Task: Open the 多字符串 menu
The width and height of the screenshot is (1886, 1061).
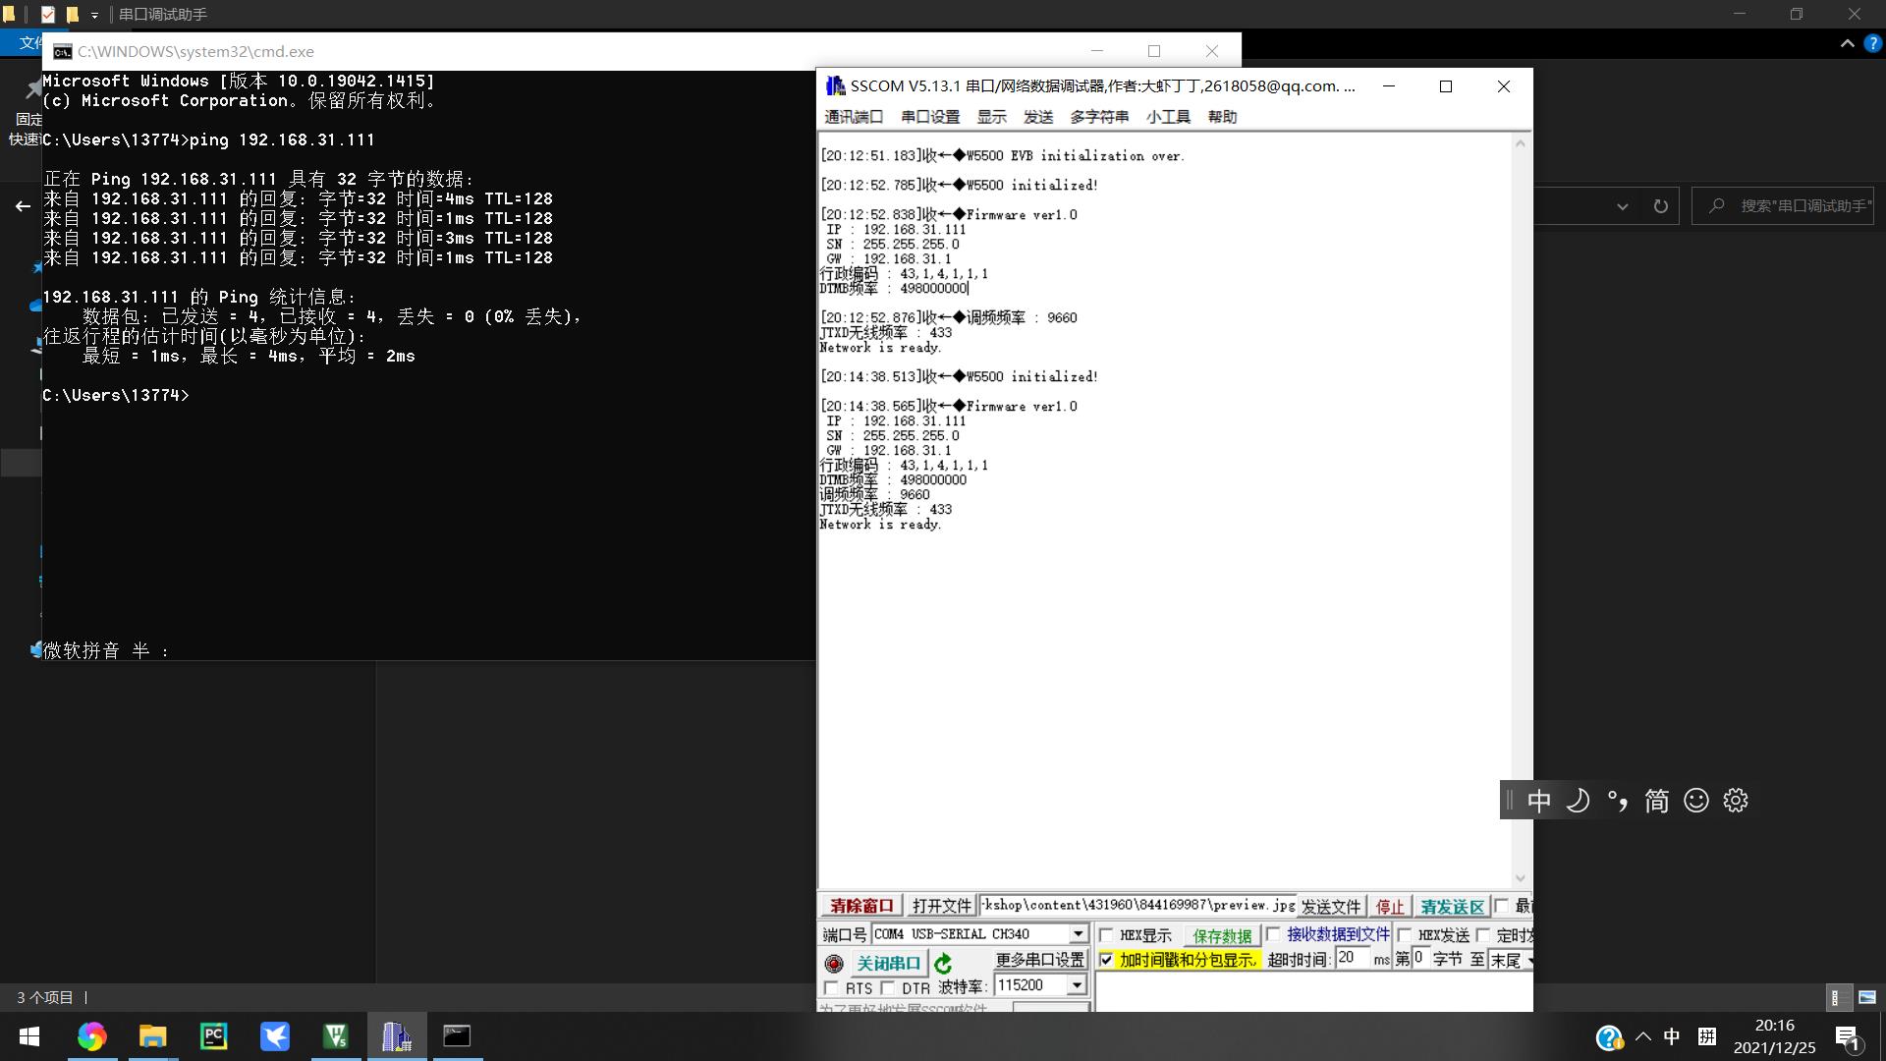Action: tap(1098, 117)
